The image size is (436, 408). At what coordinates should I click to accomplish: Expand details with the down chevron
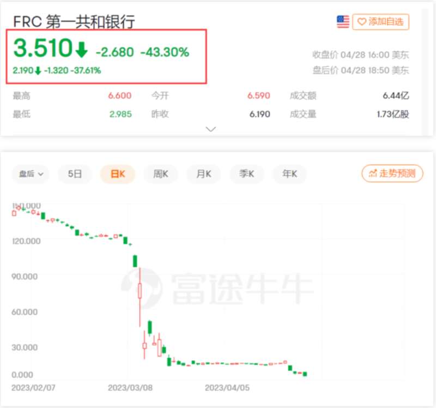point(210,129)
